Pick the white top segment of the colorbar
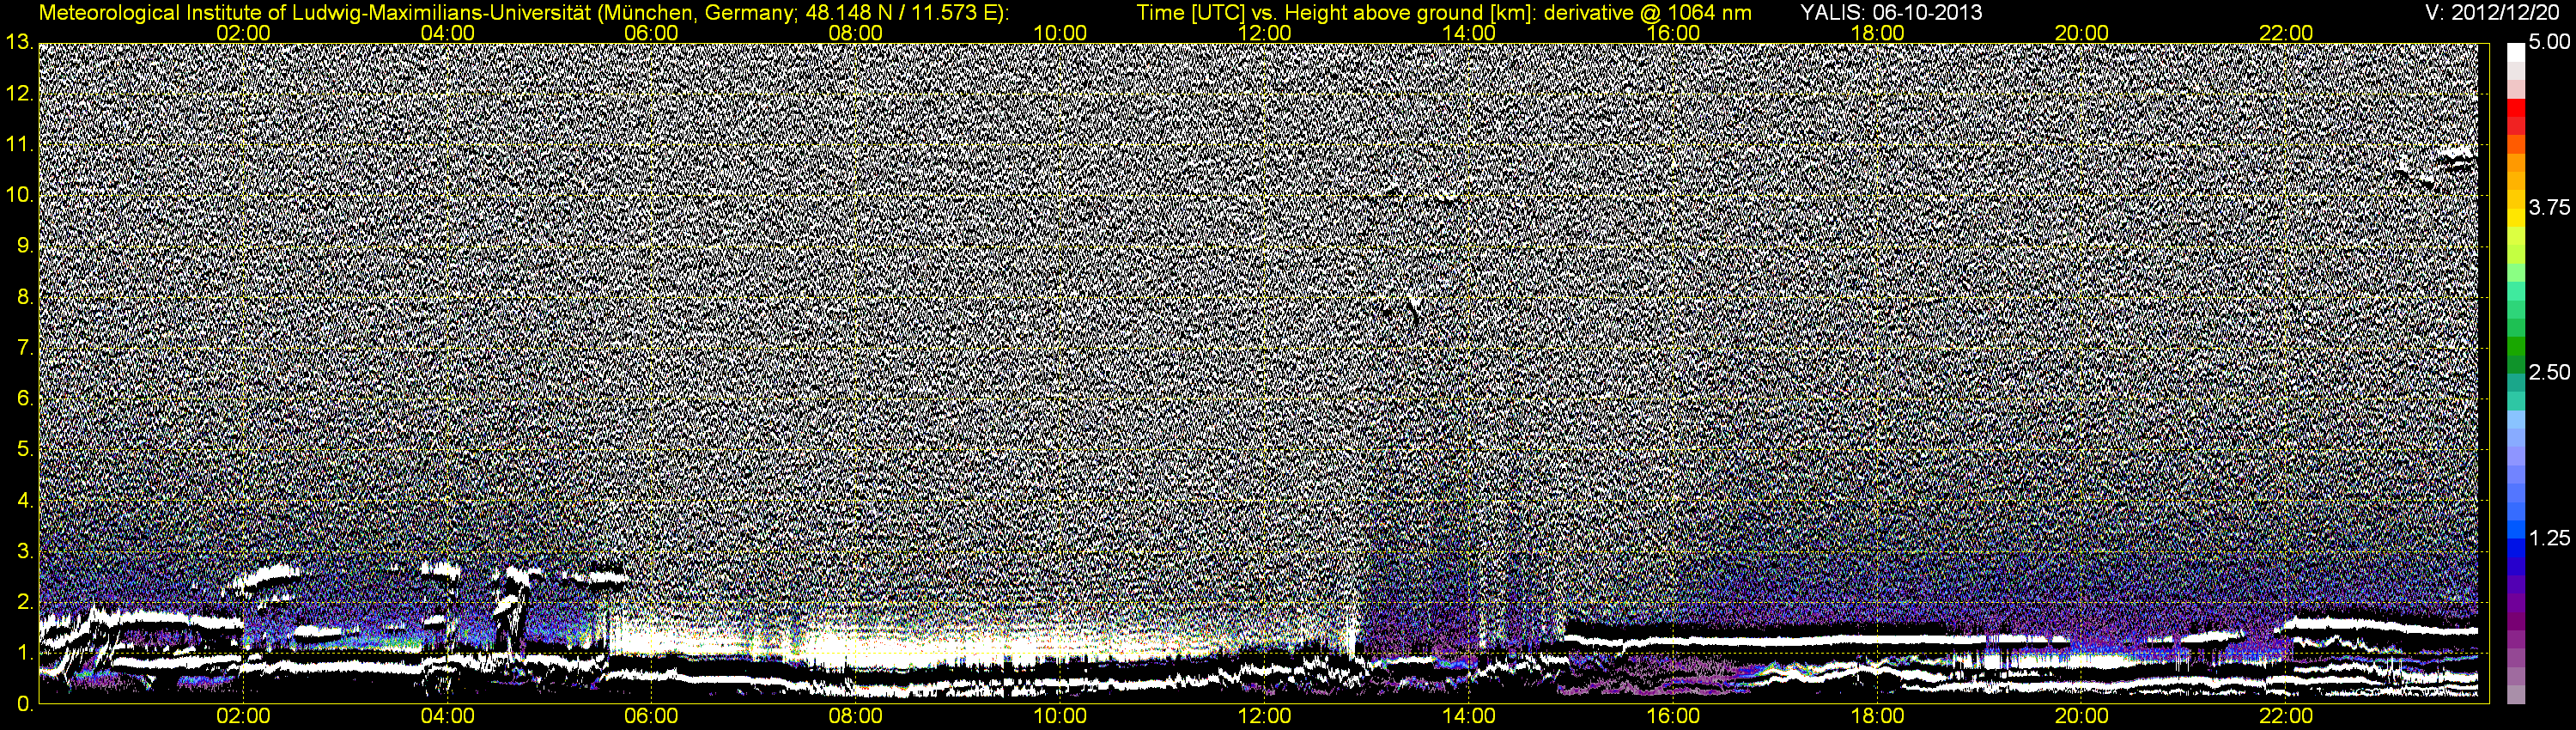This screenshot has height=730, width=2576. point(2515,52)
